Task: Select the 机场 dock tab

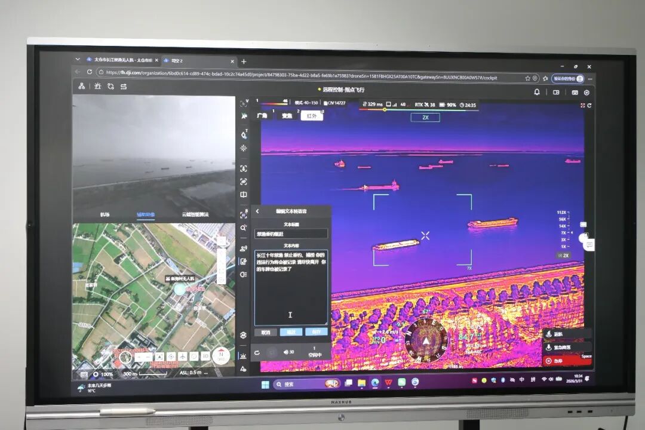Action: [x=105, y=214]
